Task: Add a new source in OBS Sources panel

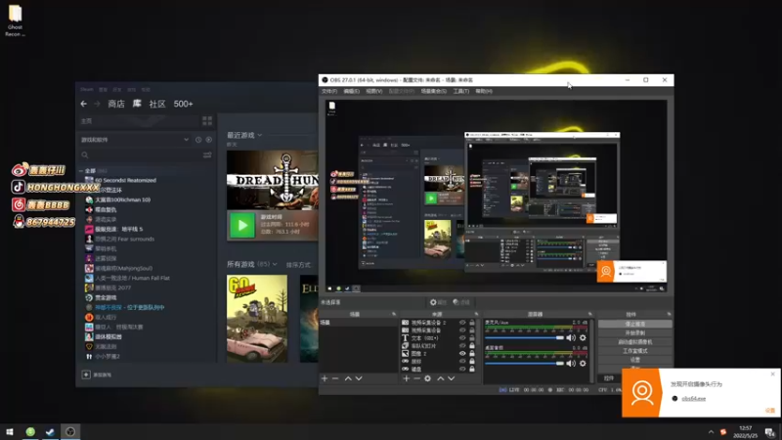Action: click(406, 378)
